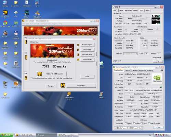Switch to the Cache tab in CPU-Z
The width and height of the screenshot is (171, 137).
click(x=121, y=11)
